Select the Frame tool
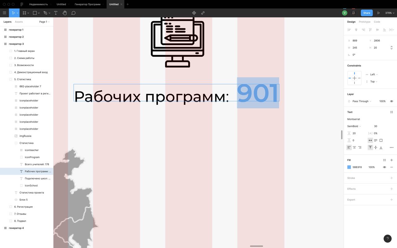The height and width of the screenshot is (248, 397). (x=25, y=13)
